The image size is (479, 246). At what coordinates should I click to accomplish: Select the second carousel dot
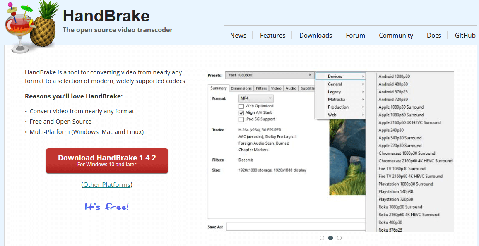coord(330,238)
